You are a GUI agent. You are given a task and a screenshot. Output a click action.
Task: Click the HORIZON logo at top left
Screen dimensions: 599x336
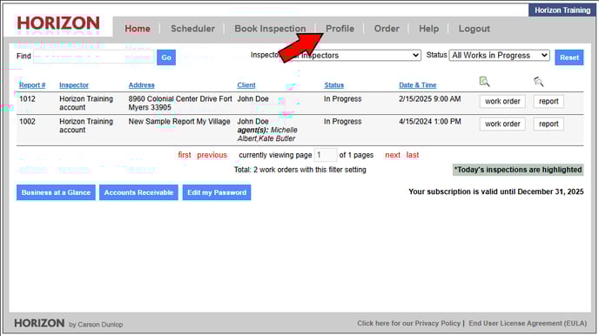pos(58,24)
